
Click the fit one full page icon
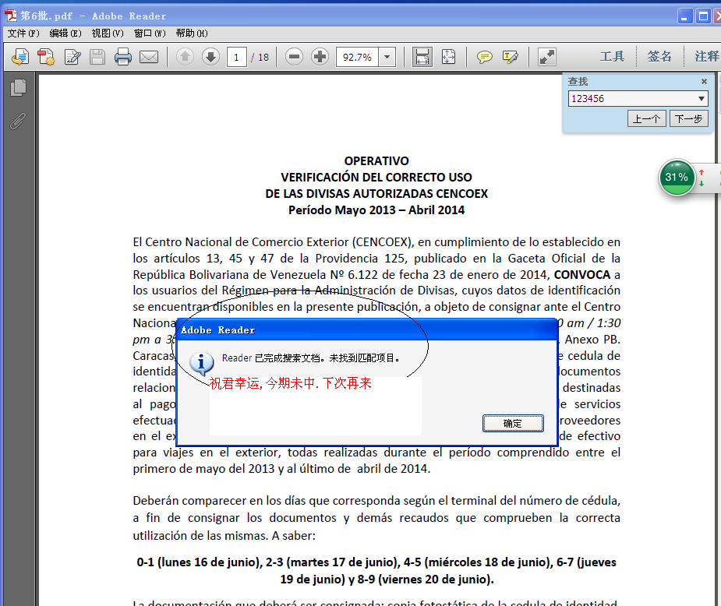tap(448, 57)
